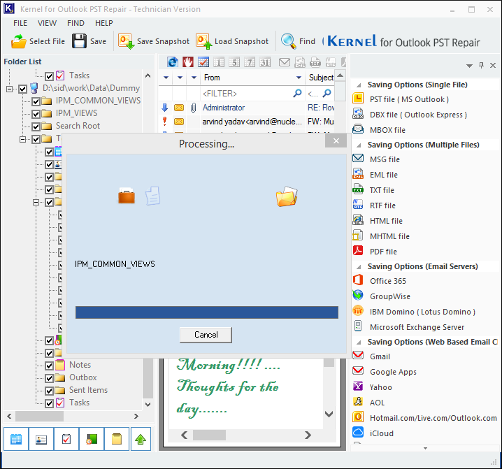Choose the MBOX file saving option
The width and height of the screenshot is (502, 469).
pos(387,130)
